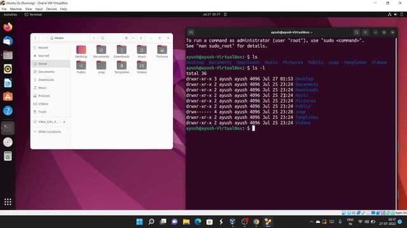Click the Terminal icon in the dock
The width and height of the screenshot is (407, 228).
[8, 128]
